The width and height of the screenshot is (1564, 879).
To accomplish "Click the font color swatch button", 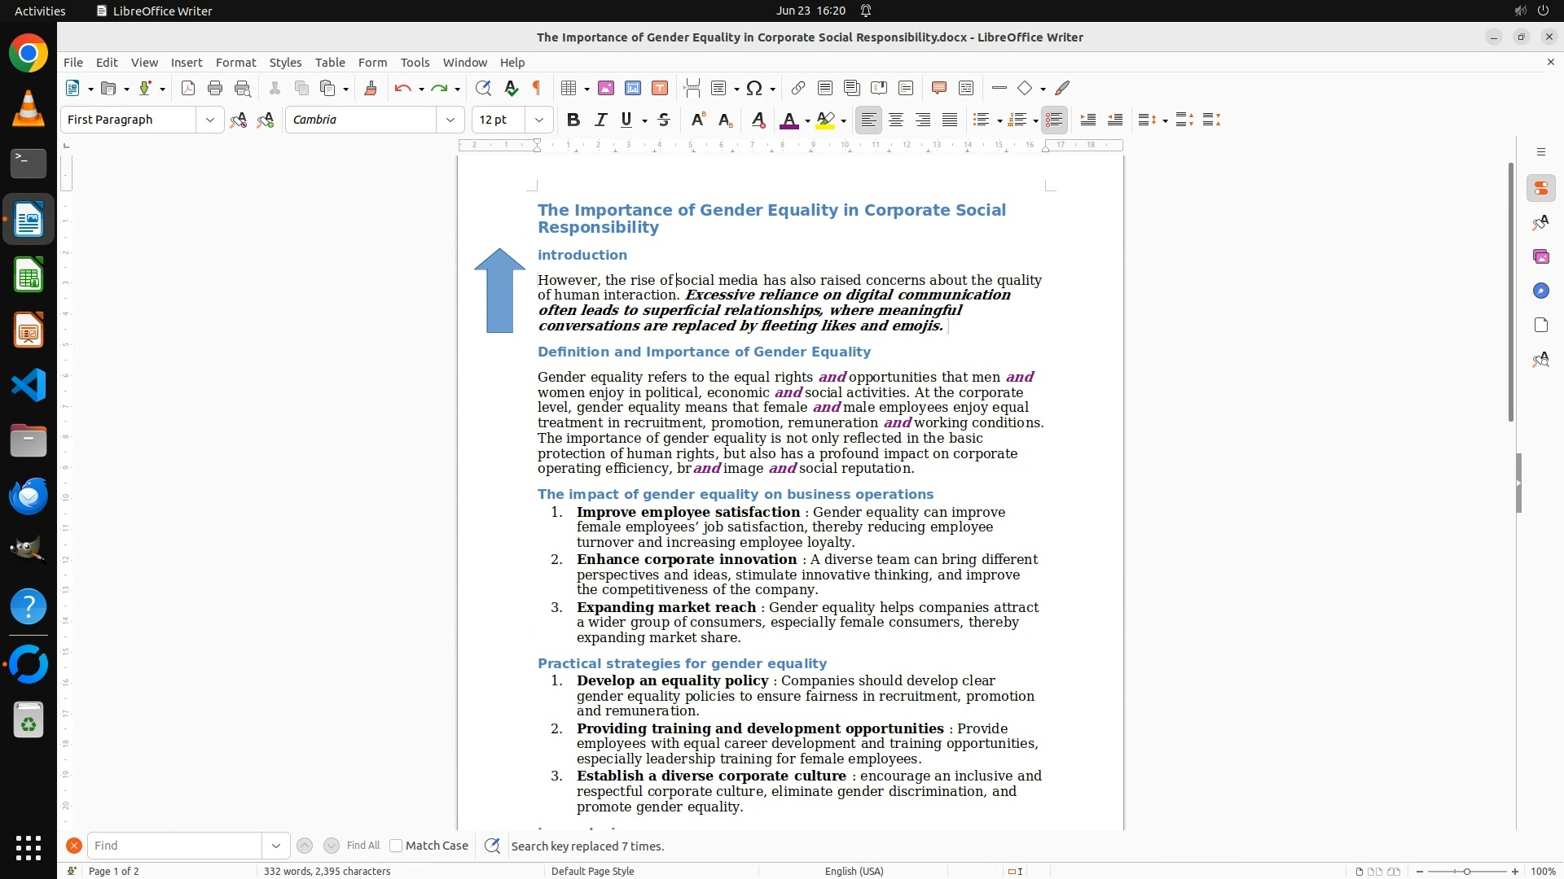I will [x=789, y=120].
